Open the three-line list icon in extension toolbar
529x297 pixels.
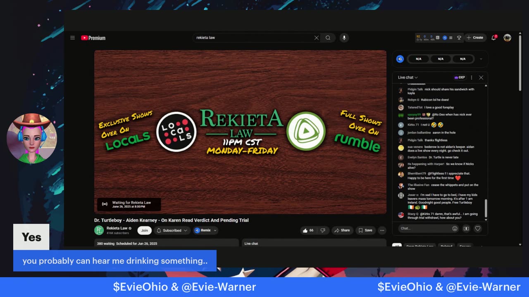pos(450,38)
